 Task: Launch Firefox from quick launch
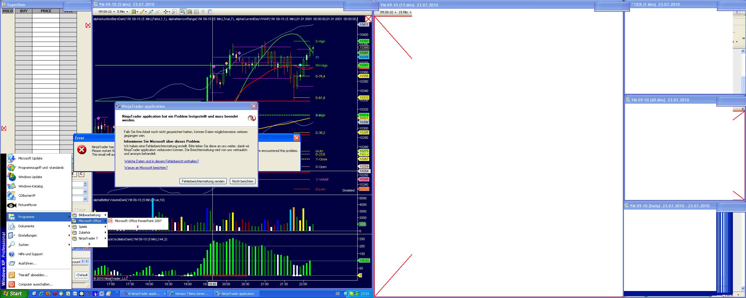[48, 294]
